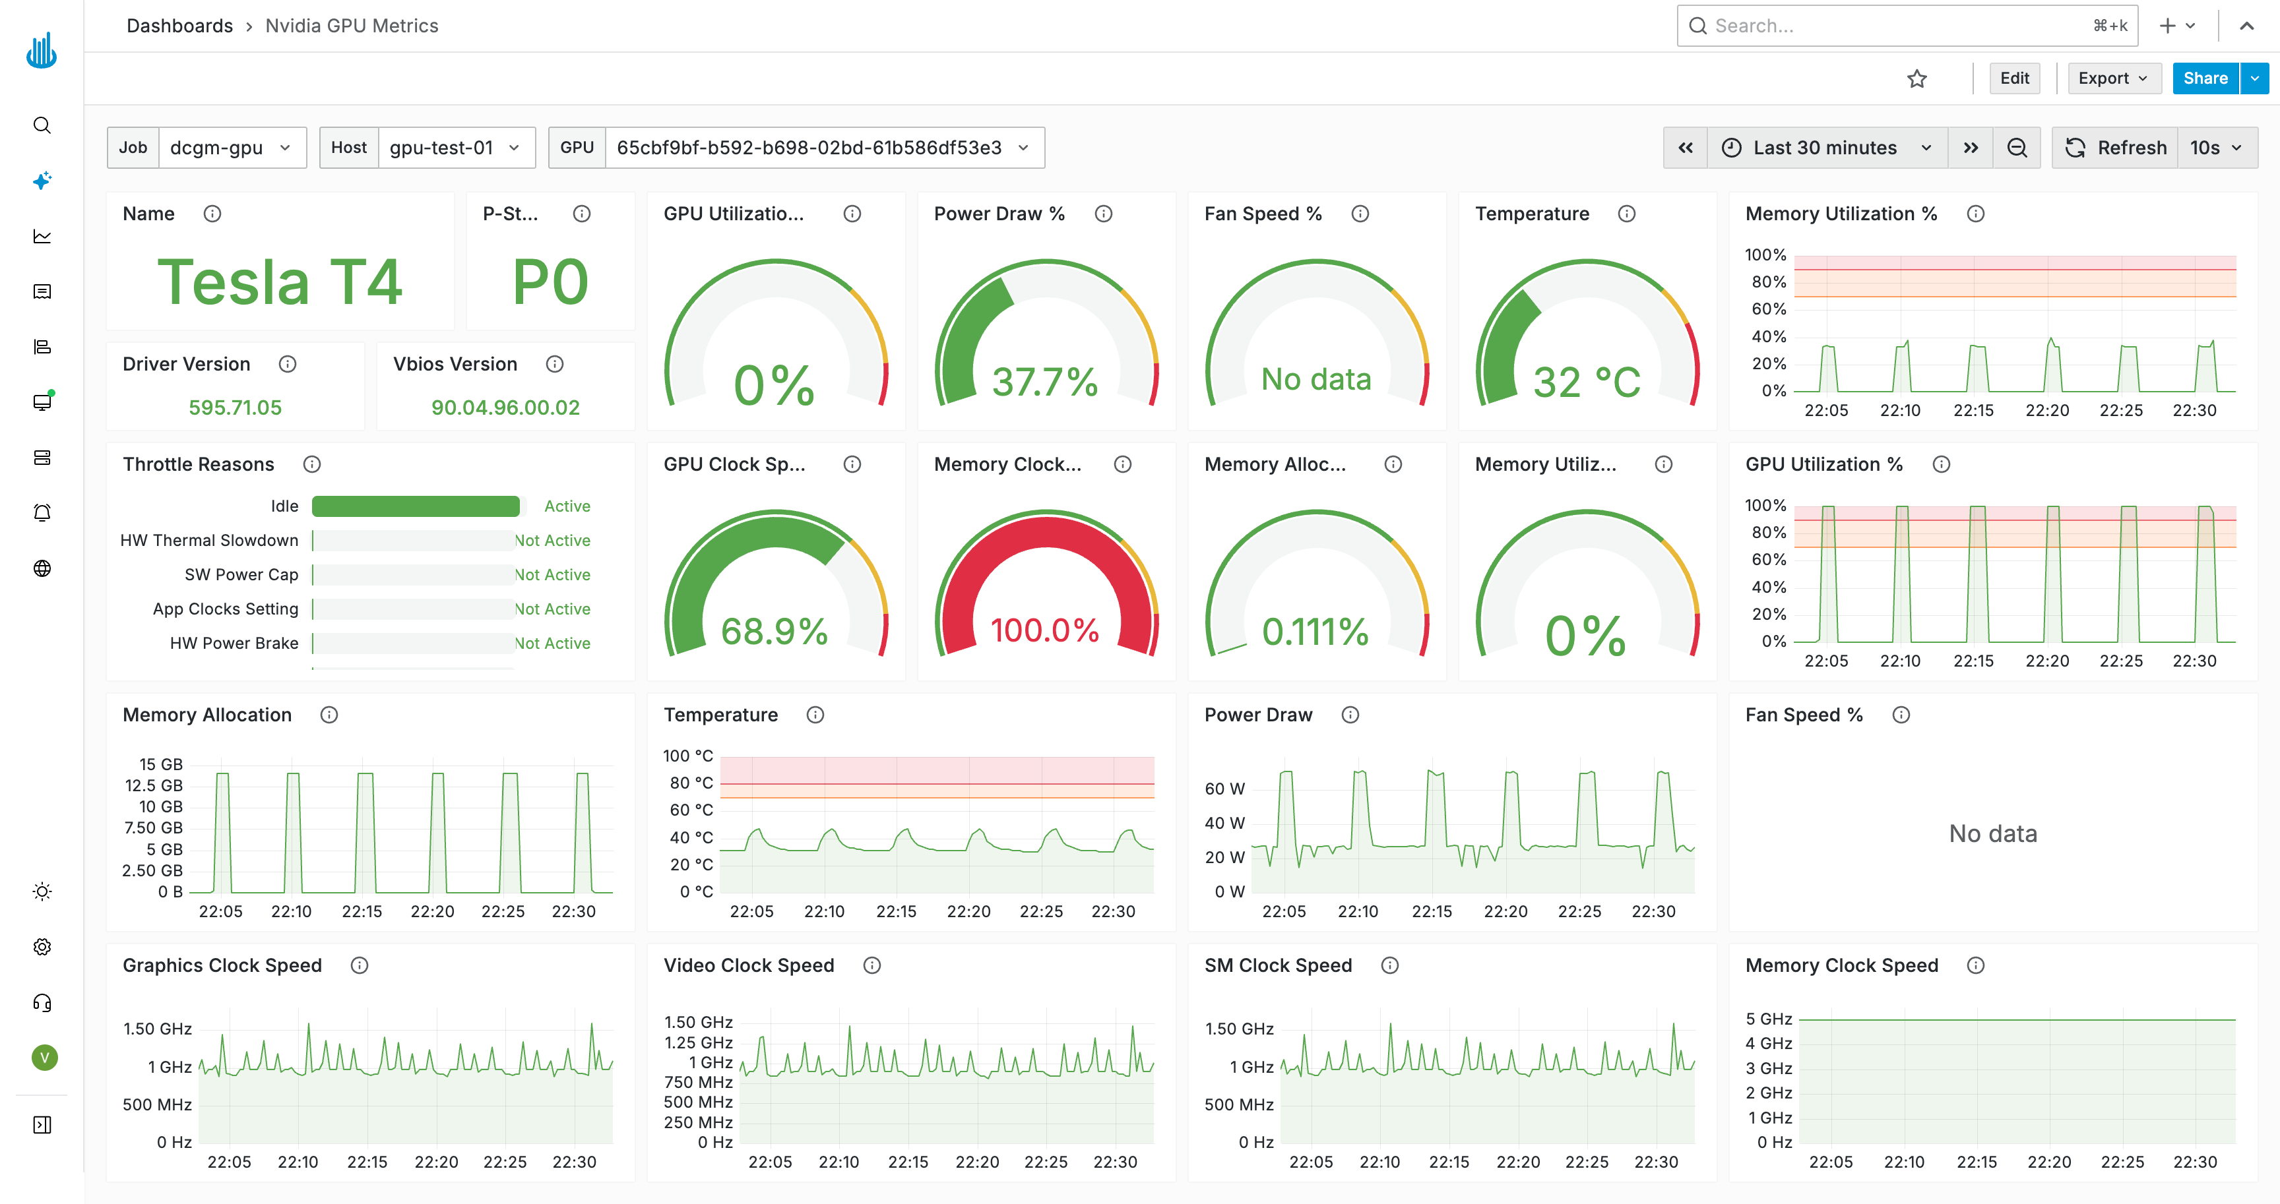Viewport: 2280px width, 1204px height.
Task: Show info for the Driver Version panel
Action: pyautogui.click(x=288, y=363)
